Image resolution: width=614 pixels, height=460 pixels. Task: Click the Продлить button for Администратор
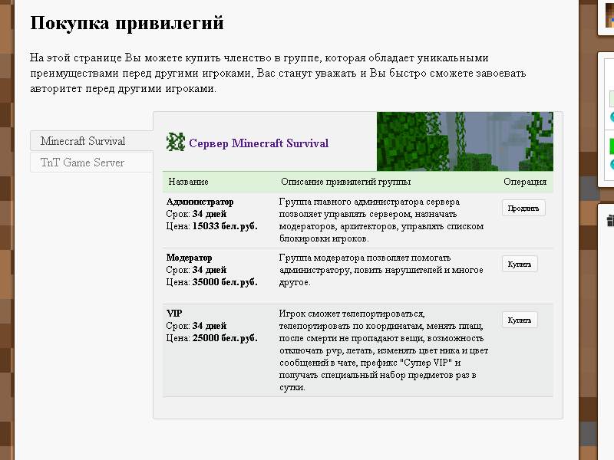[523, 208]
